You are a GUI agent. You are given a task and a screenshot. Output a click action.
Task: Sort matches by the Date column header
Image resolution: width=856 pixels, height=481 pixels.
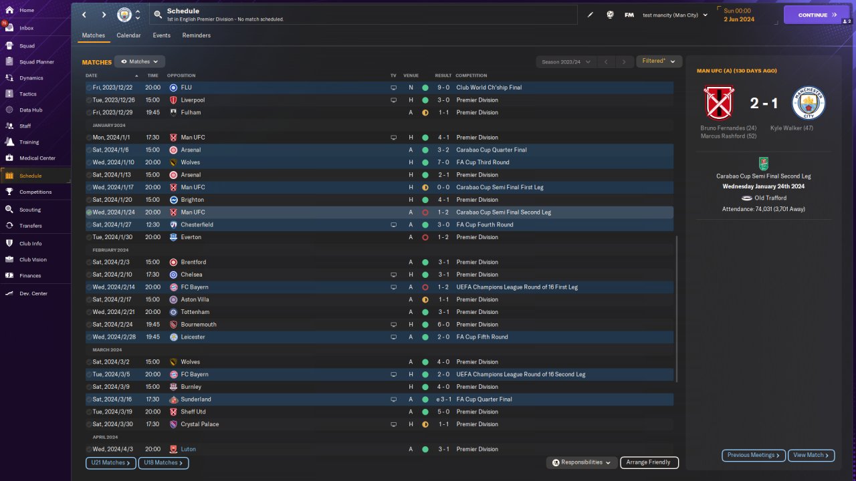[92, 75]
